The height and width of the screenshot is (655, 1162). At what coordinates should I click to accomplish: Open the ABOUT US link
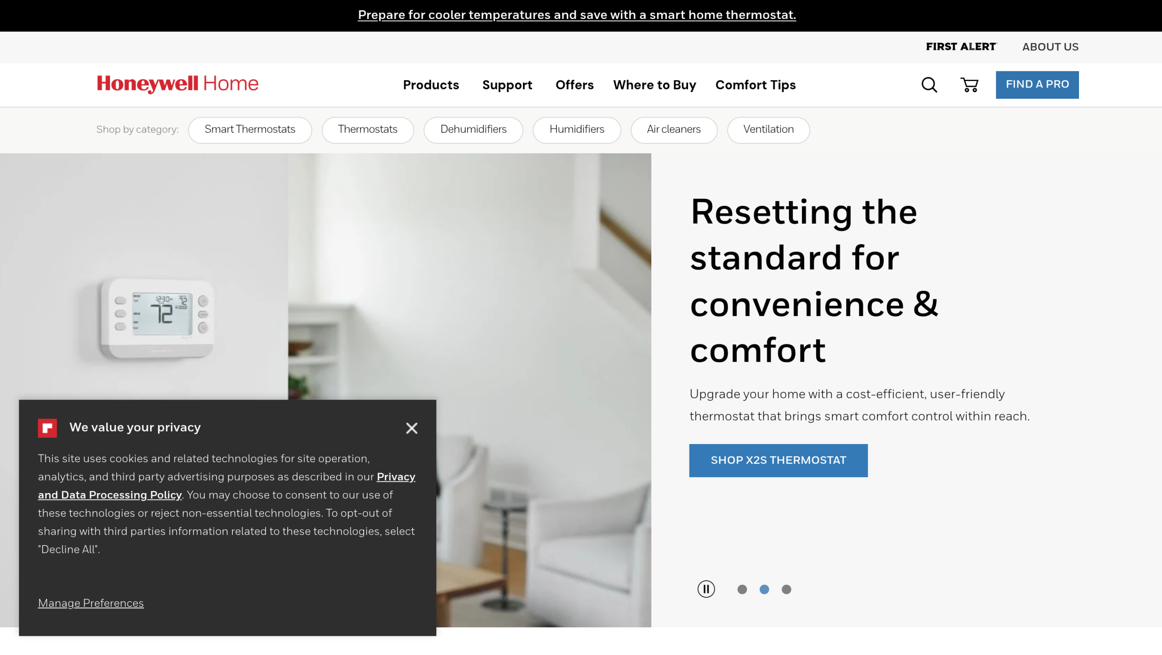(x=1050, y=47)
